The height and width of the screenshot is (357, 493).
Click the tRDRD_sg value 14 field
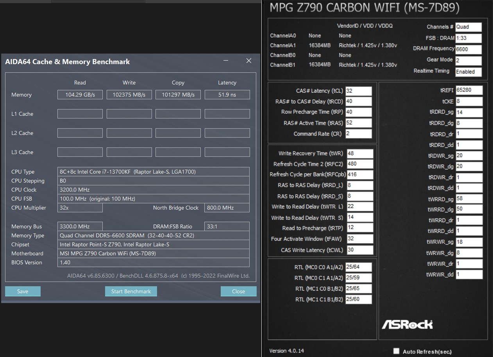coord(469,113)
